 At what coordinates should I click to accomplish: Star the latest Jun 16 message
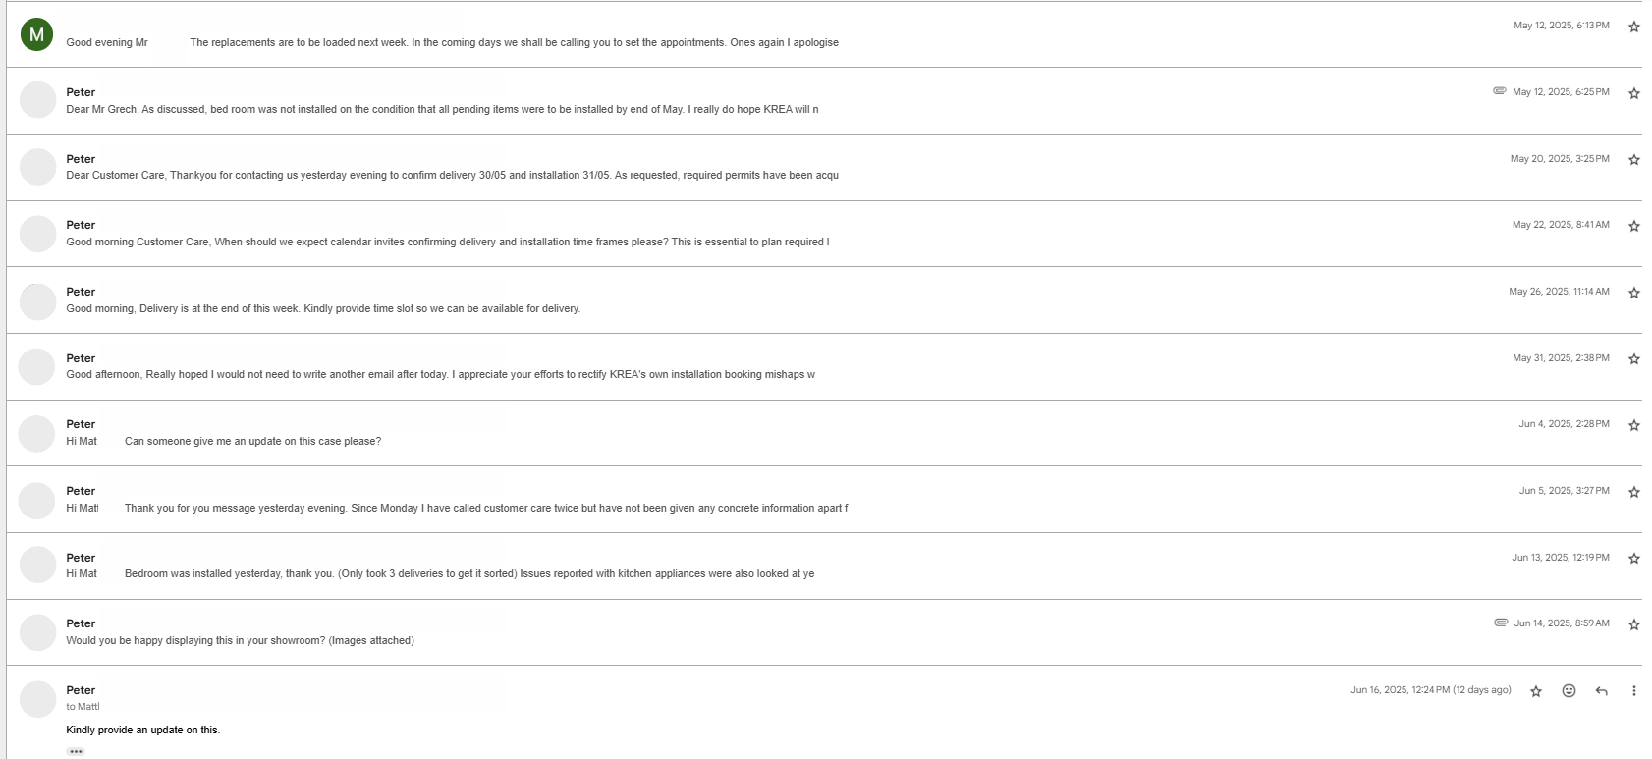coord(1535,690)
